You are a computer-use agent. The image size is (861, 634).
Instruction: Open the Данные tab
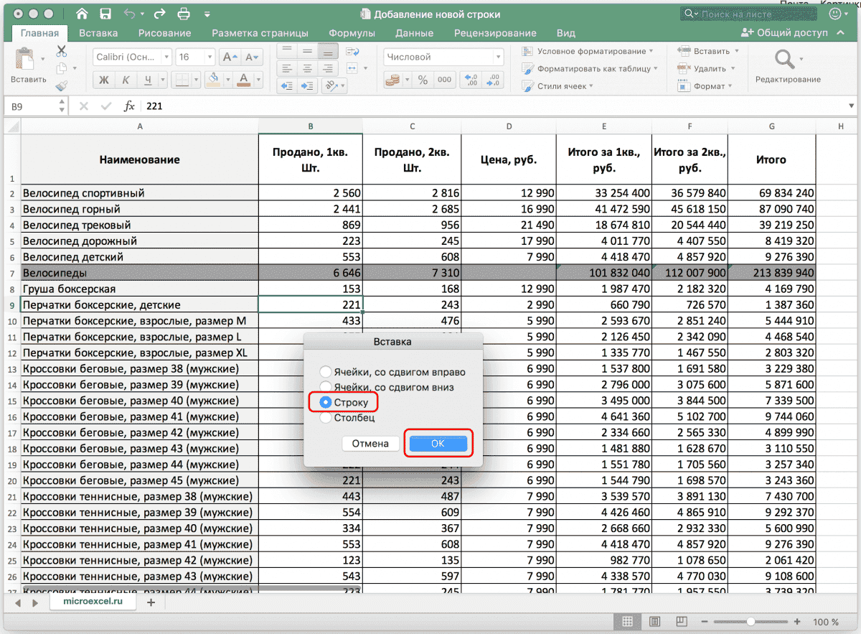[414, 32]
